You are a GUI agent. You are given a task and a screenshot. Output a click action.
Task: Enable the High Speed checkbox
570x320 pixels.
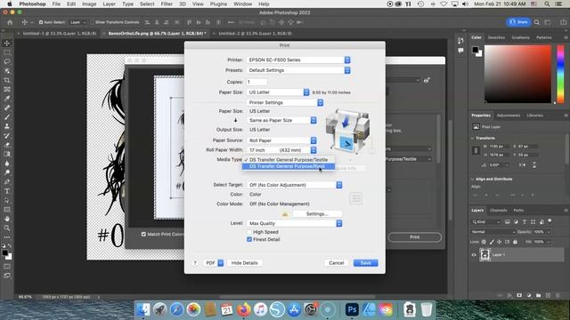(x=249, y=232)
